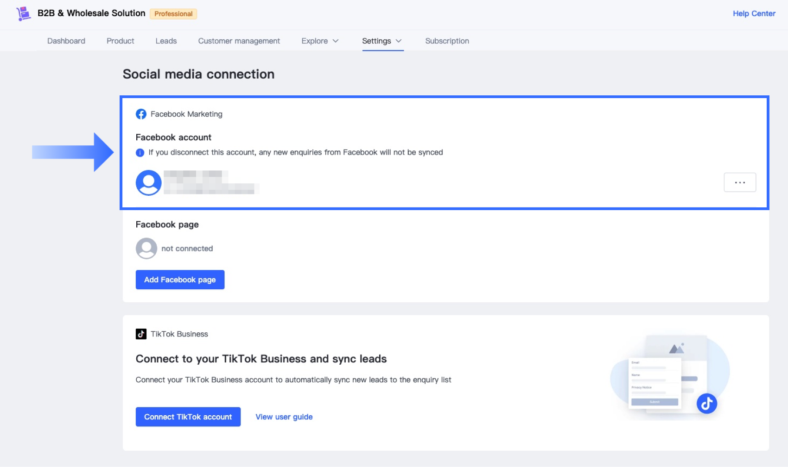The height and width of the screenshot is (467, 788).
Task: Click the Facebook Marketing logo icon
Action: [x=141, y=114]
